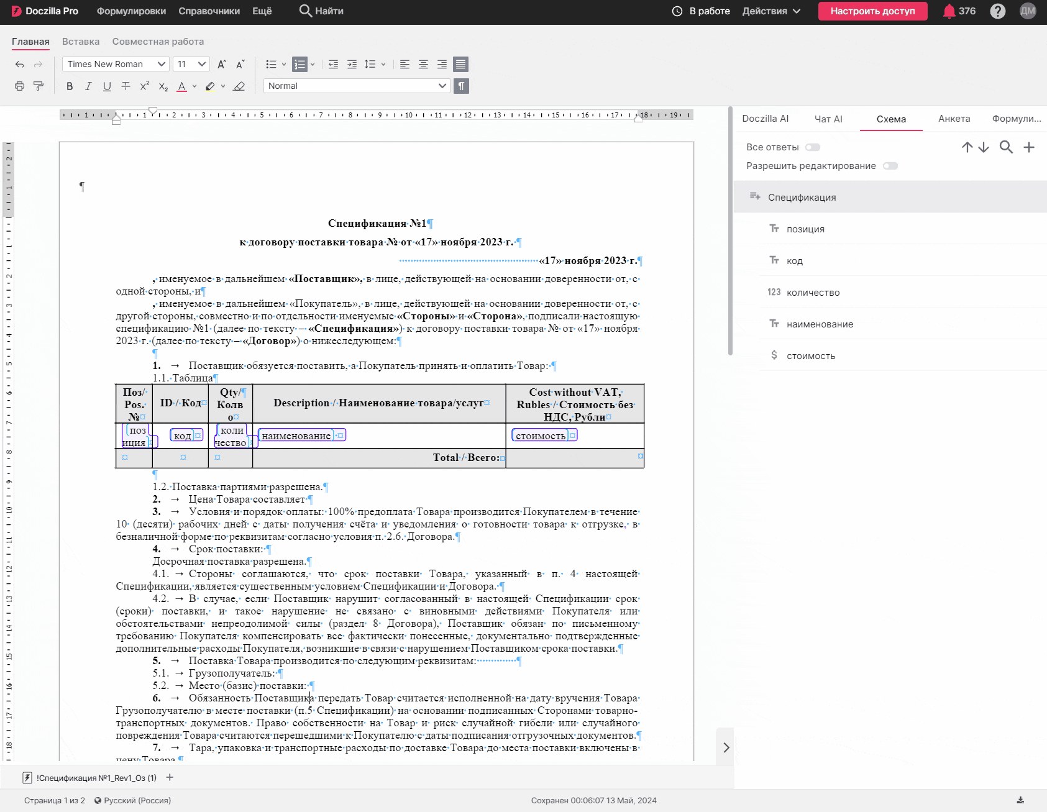Add new schema item with plus icon
The image size is (1047, 812).
coord(1029,147)
